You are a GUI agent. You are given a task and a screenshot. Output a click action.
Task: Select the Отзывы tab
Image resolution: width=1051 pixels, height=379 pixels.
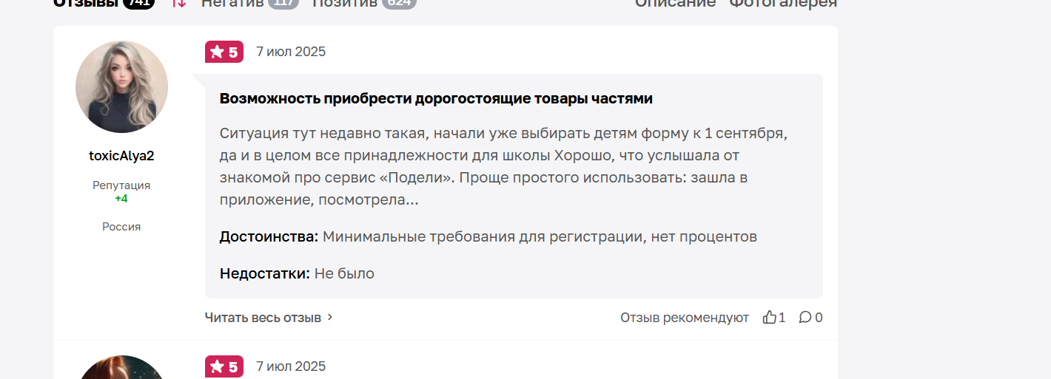click(x=86, y=3)
